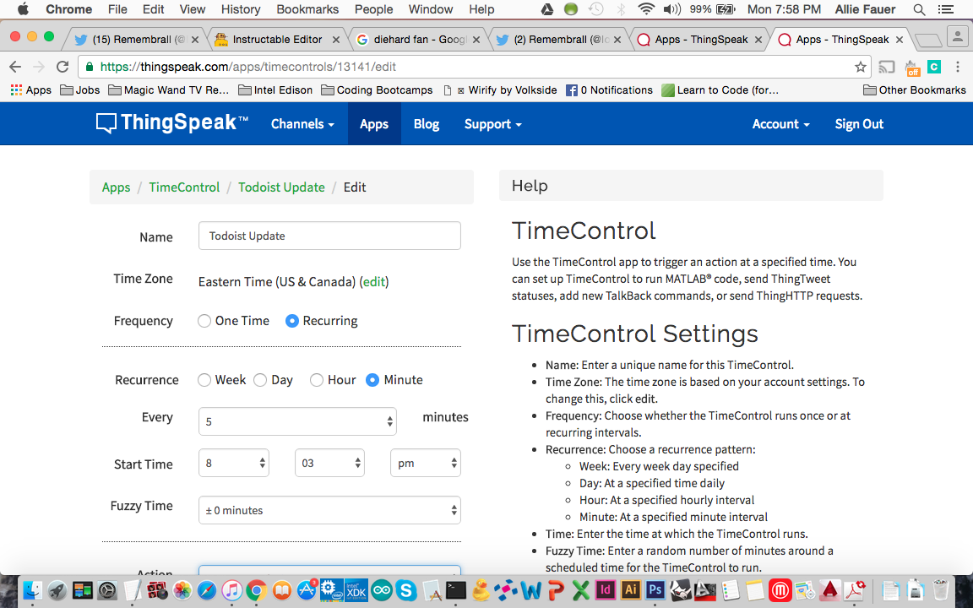
Task: Open iTunes in the dock
Action: (x=231, y=590)
